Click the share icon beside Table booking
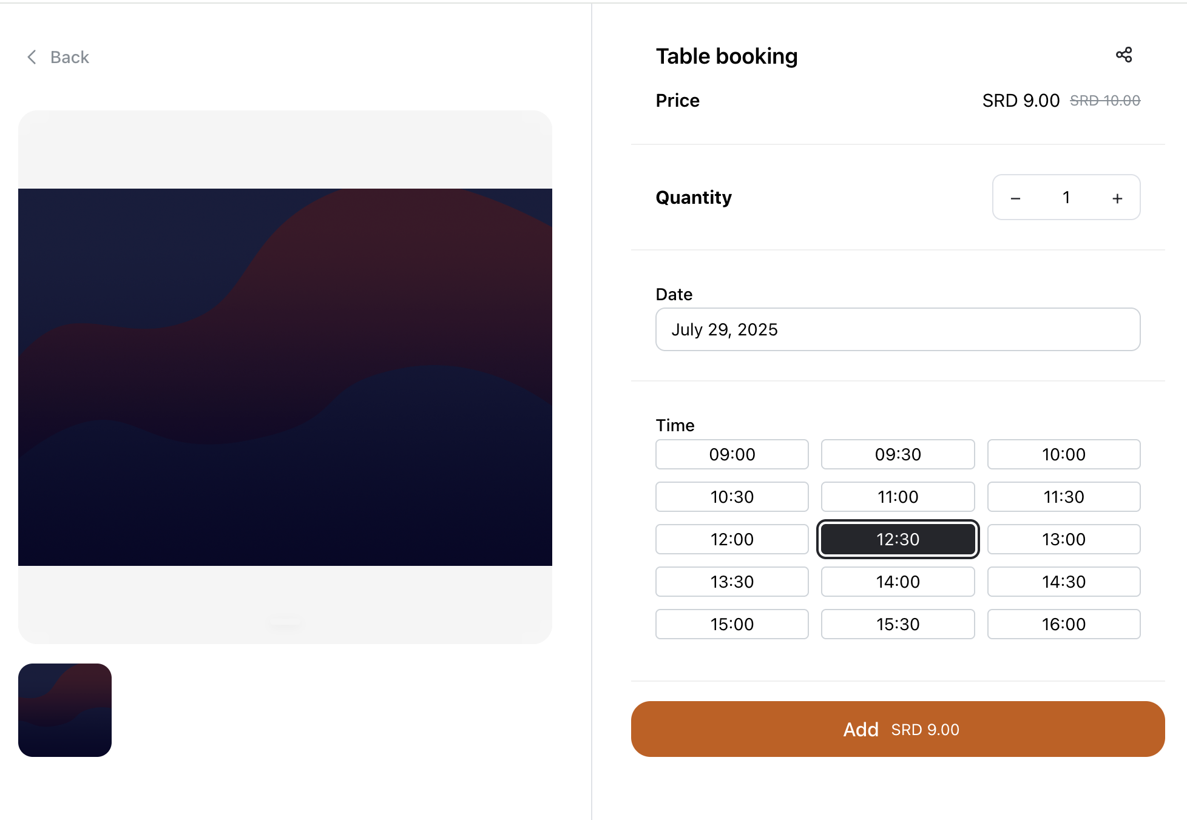1187x820 pixels. click(x=1124, y=55)
